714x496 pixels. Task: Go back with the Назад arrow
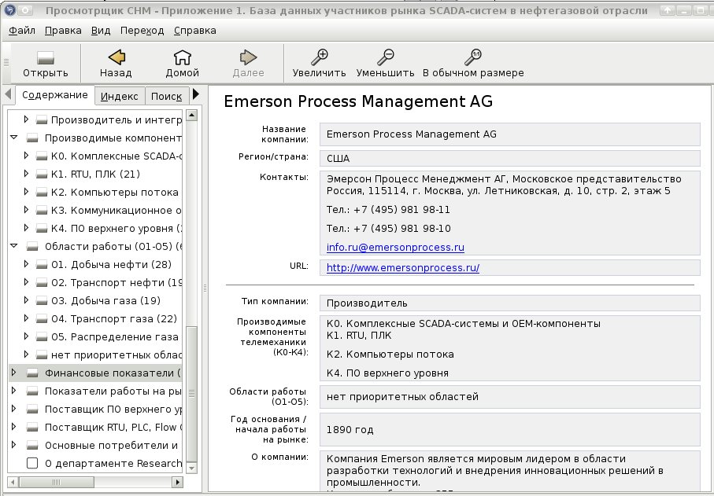tap(117, 57)
